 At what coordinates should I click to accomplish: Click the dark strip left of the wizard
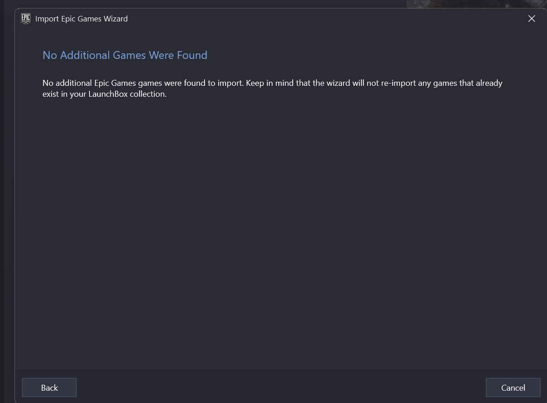tap(8, 205)
